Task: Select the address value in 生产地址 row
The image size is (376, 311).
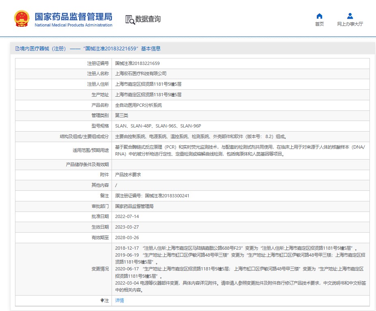Action: [148, 95]
